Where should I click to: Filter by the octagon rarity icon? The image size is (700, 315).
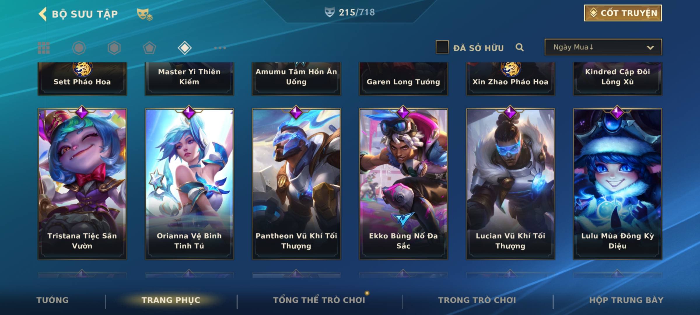[x=79, y=48]
